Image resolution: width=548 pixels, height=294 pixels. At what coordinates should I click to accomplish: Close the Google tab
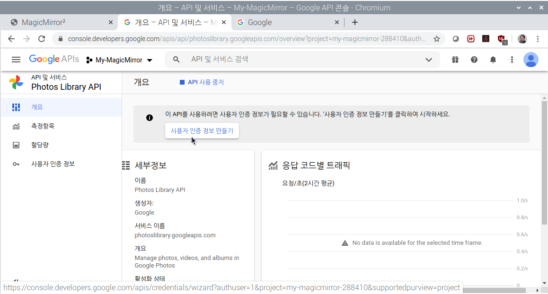click(x=336, y=22)
